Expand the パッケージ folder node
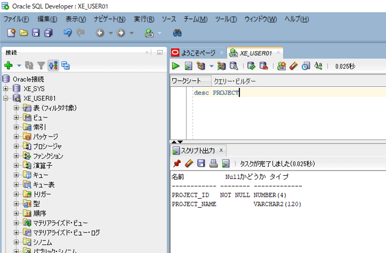Viewport: 386px width, 253px height. (x=16, y=137)
